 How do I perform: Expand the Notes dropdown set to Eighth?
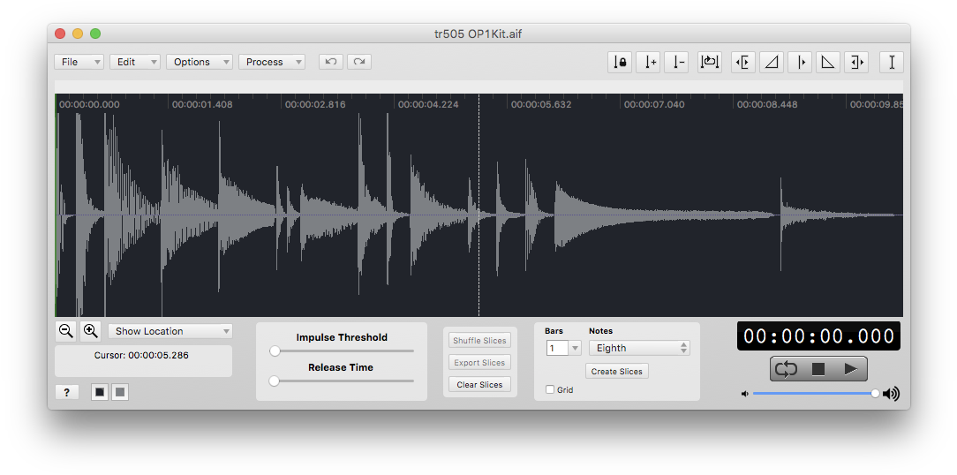(x=638, y=348)
